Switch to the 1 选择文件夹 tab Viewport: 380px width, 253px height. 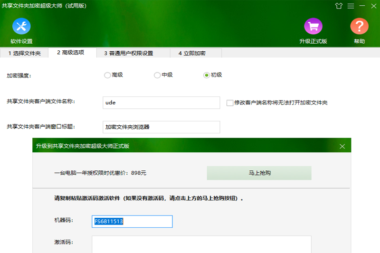(x=25, y=53)
